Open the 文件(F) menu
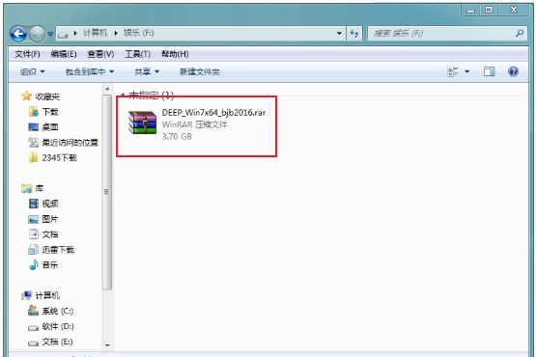Screen dimensions: 536x357 [x=27, y=54]
